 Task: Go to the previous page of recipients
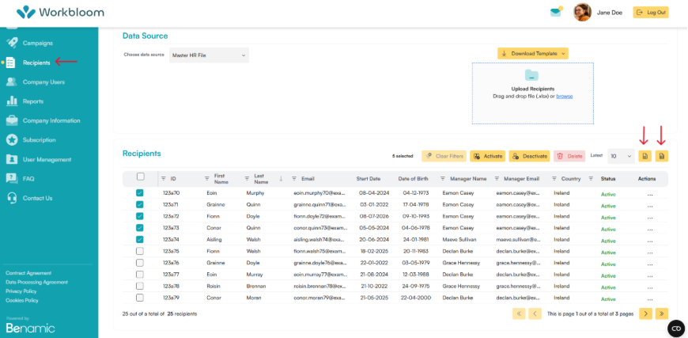click(535, 313)
